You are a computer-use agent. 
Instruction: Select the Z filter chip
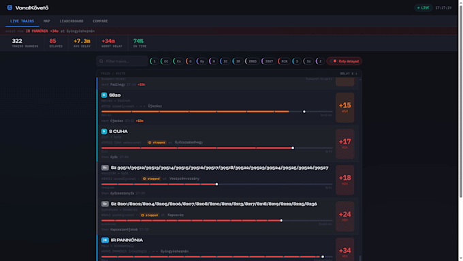[320, 61]
